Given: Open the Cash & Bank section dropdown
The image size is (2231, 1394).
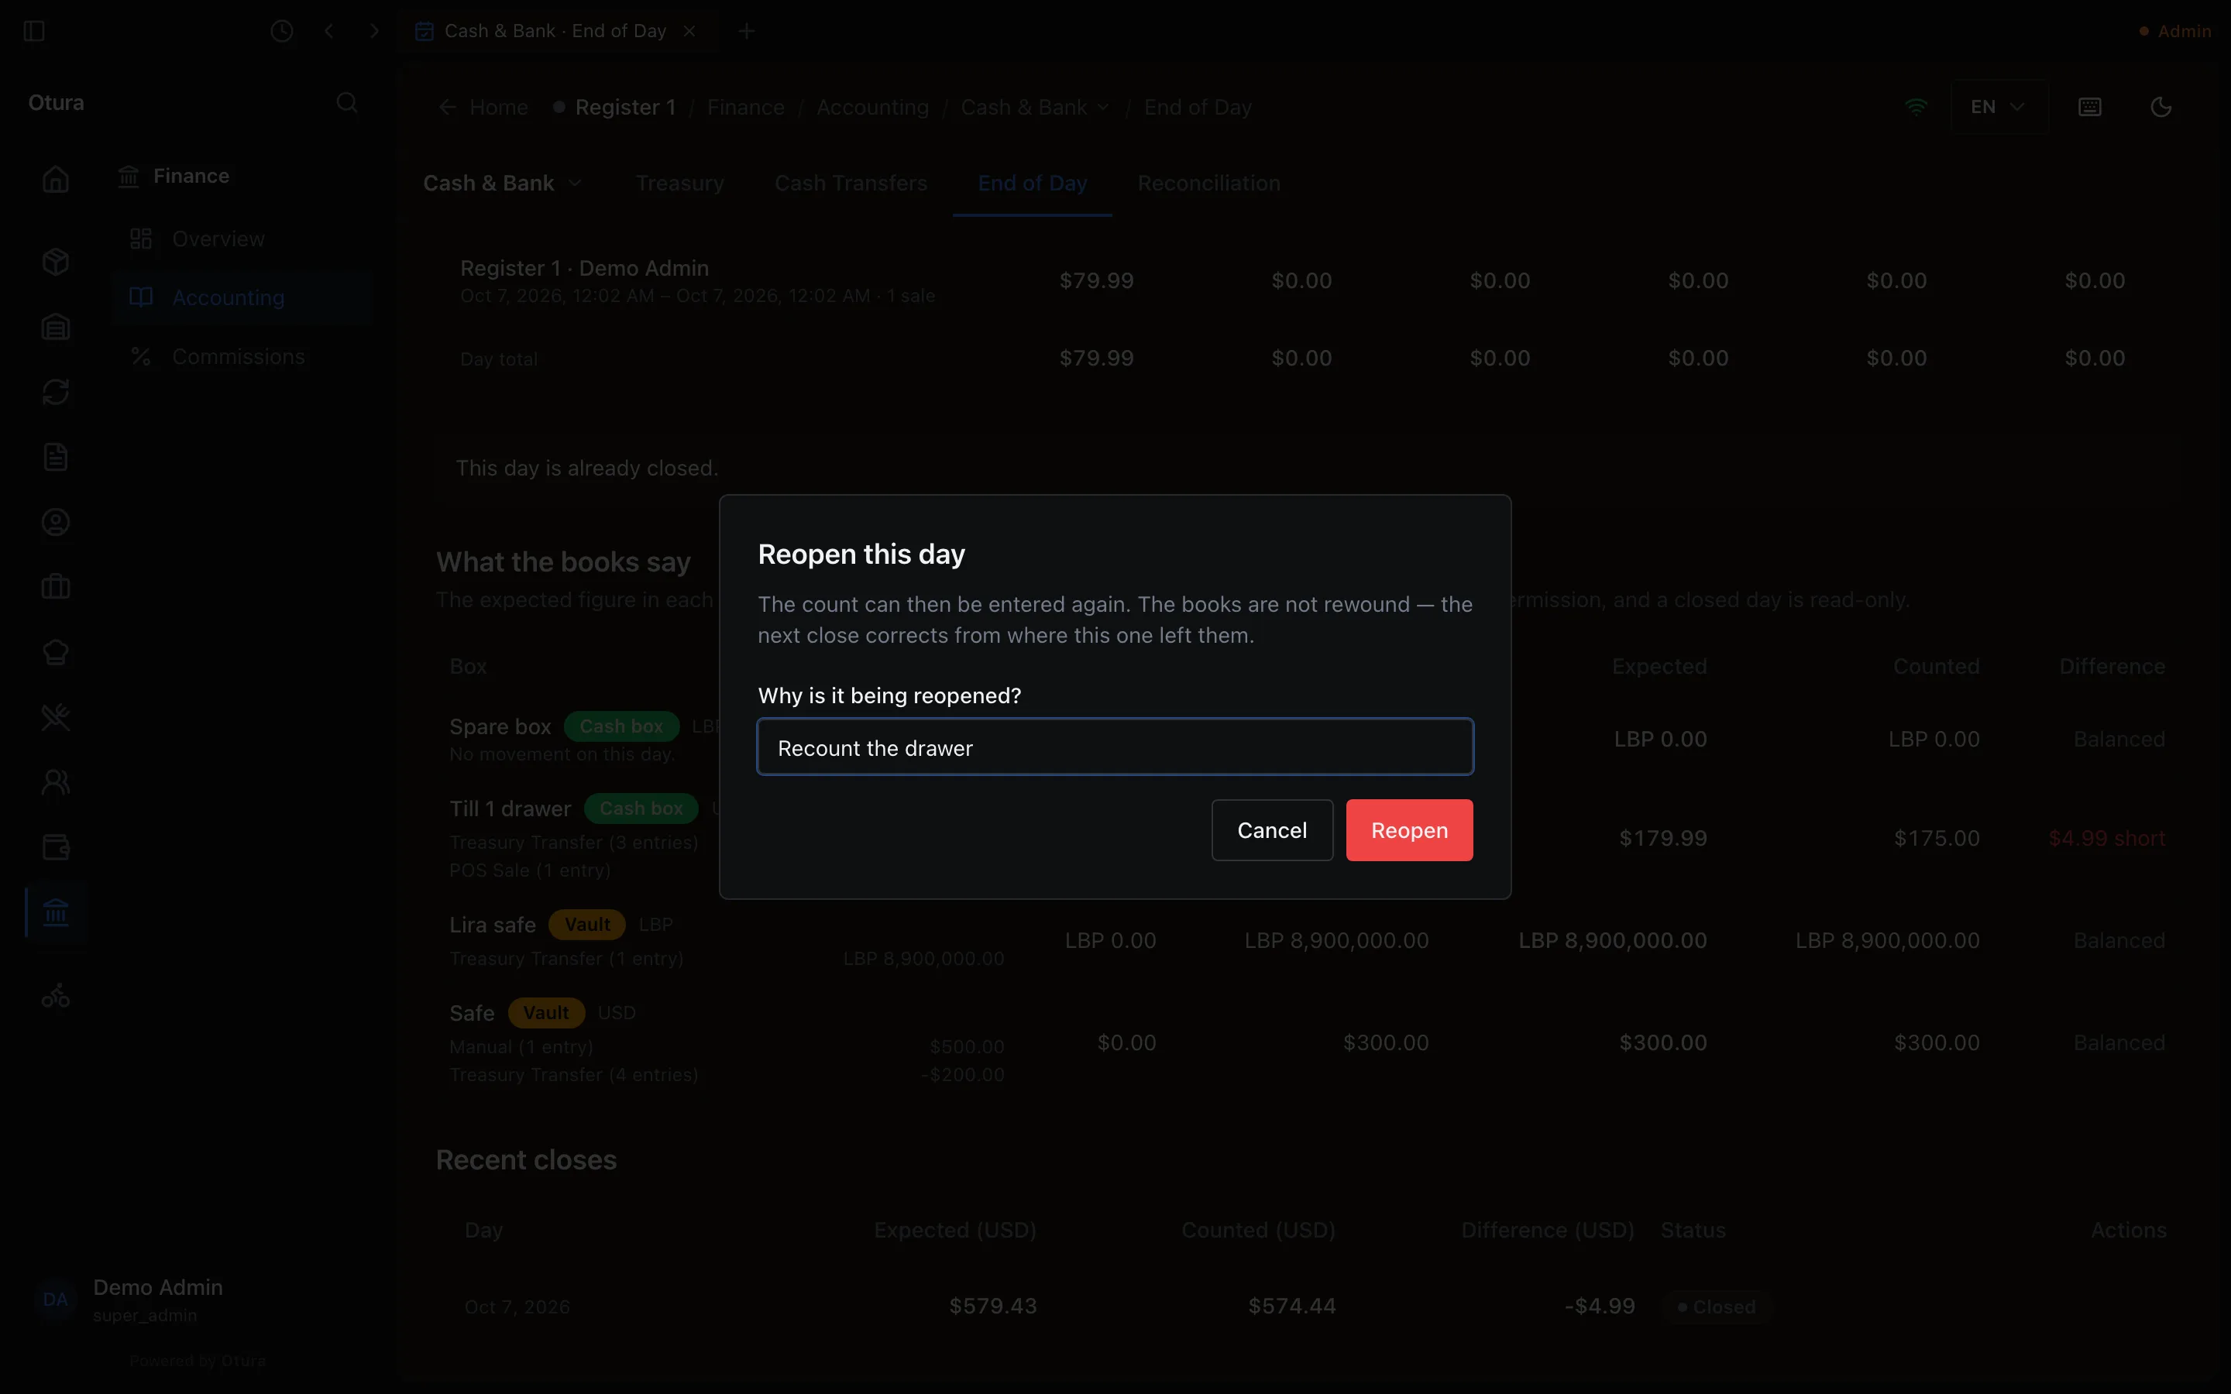Looking at the screenshot, I should pos(503,183).
